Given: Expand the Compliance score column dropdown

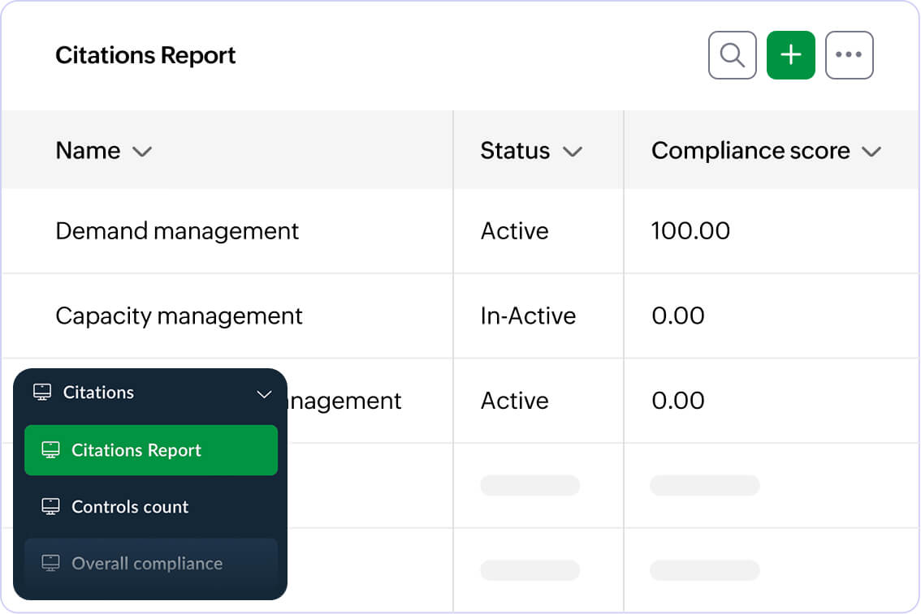Looking at the screenshot, I should click(x=871, y=152).
